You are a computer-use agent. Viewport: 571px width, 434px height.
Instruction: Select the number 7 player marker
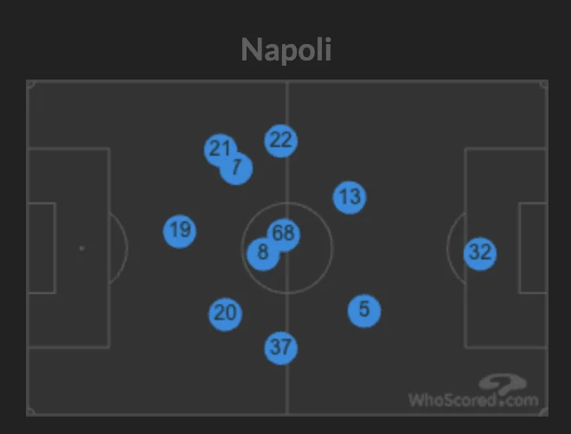point(236,168)
